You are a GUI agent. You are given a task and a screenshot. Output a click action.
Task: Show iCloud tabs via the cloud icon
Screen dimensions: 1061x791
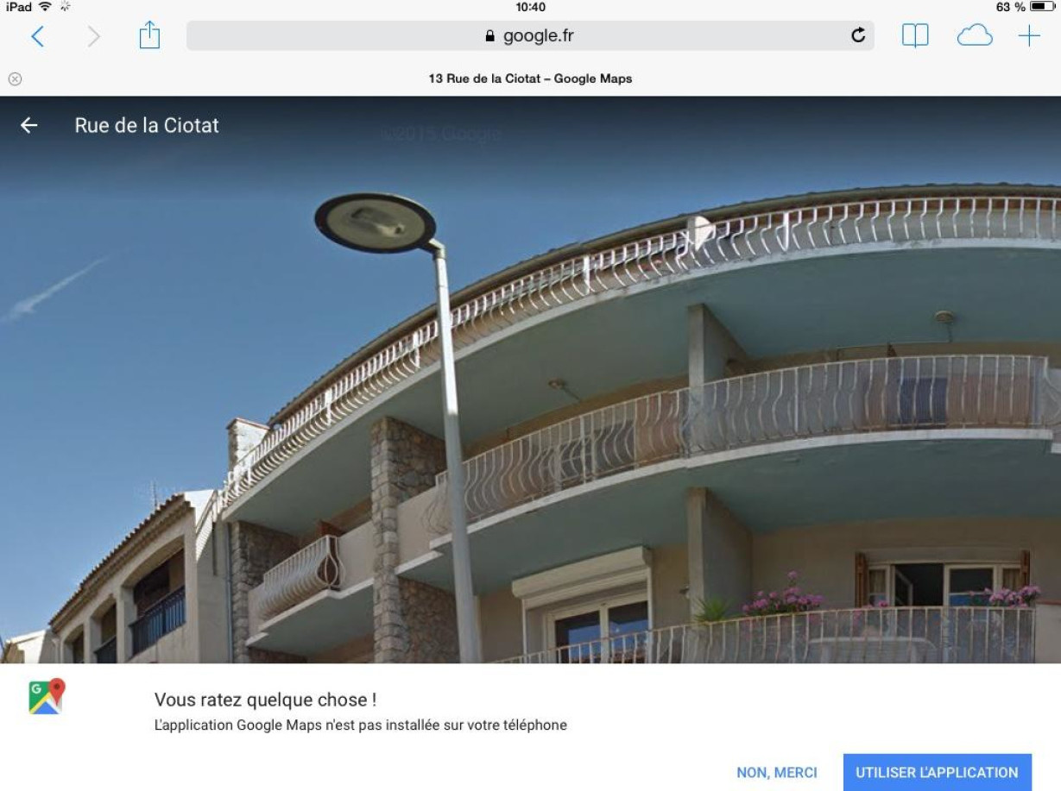point(975,36)
